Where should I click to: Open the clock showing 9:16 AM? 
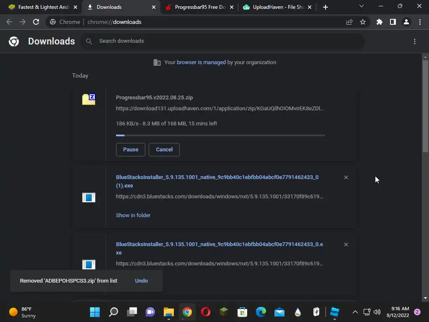(x=398, y=312)
